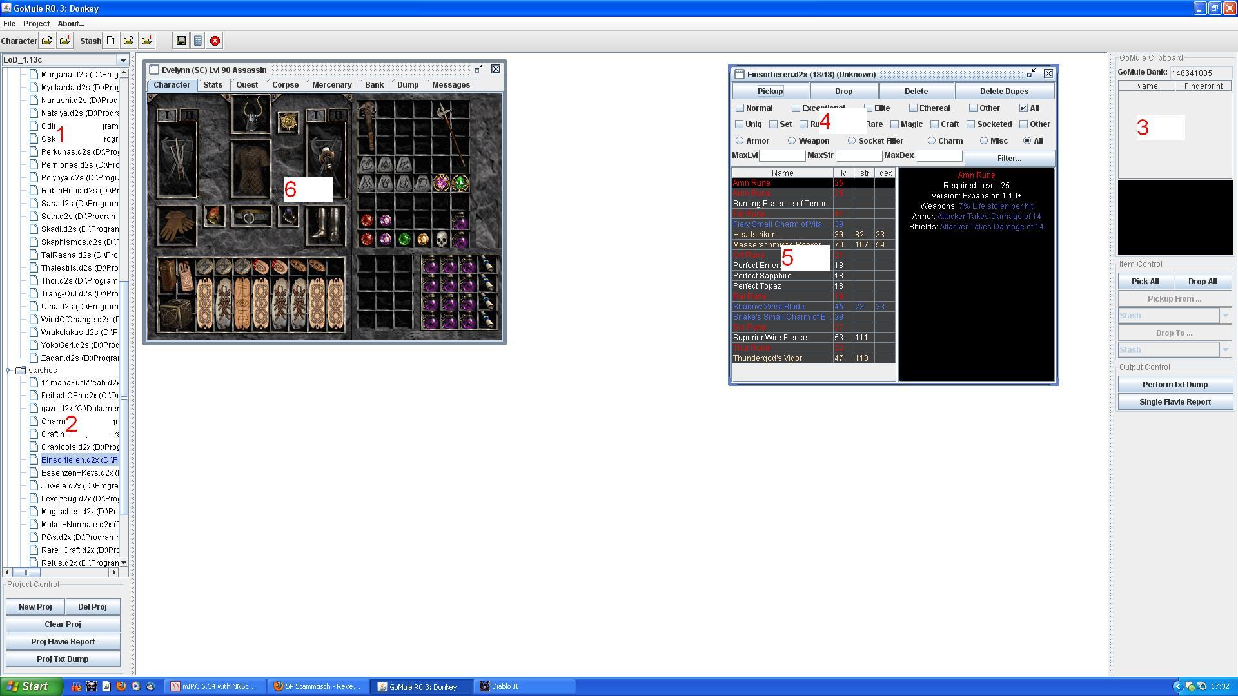1238x696 pixels.
Task: Select the left ring in equipment
Action: 214,217
